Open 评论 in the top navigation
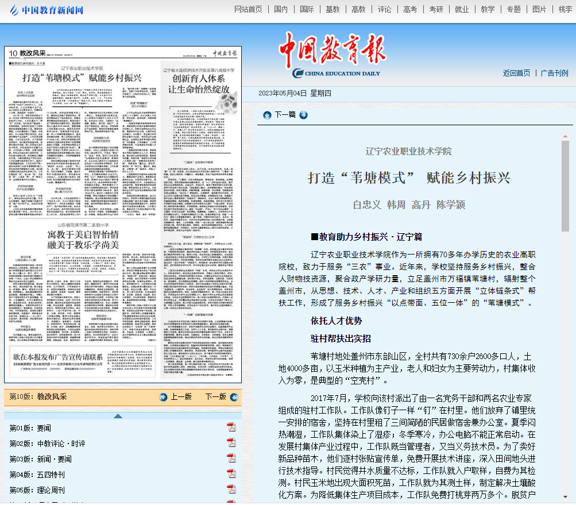 point(384,9)
